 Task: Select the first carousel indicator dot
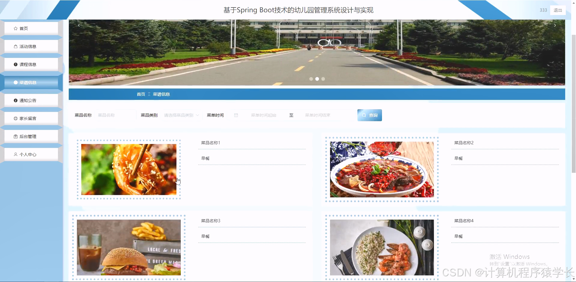coord(311,79)
